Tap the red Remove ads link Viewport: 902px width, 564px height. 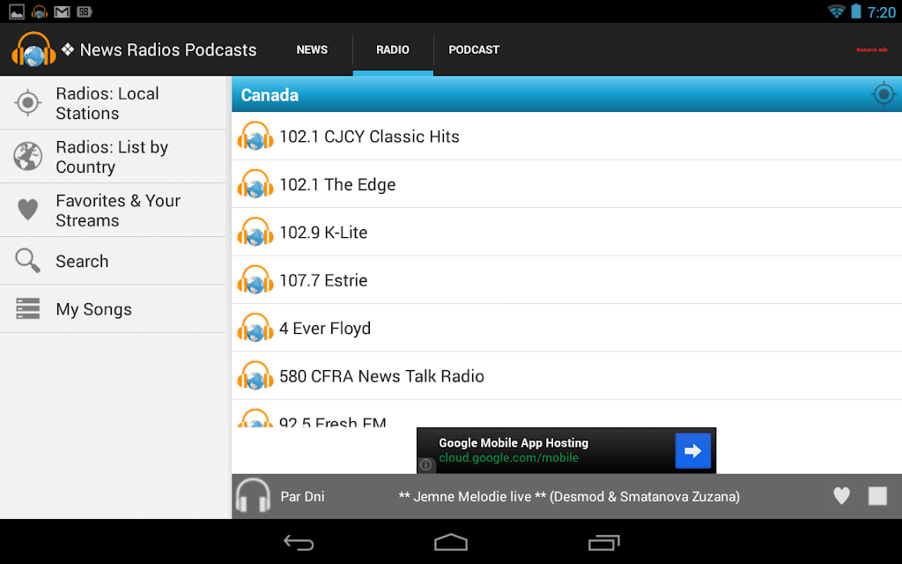871,50
